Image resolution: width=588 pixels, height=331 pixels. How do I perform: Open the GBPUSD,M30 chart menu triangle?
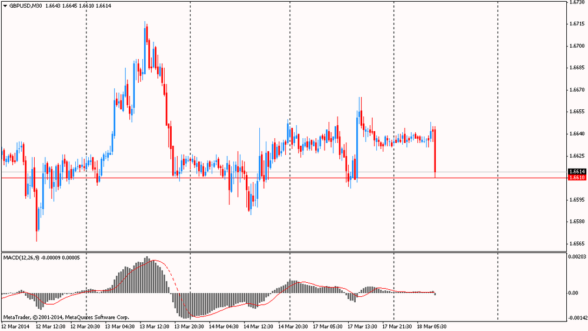coord(5,6)
